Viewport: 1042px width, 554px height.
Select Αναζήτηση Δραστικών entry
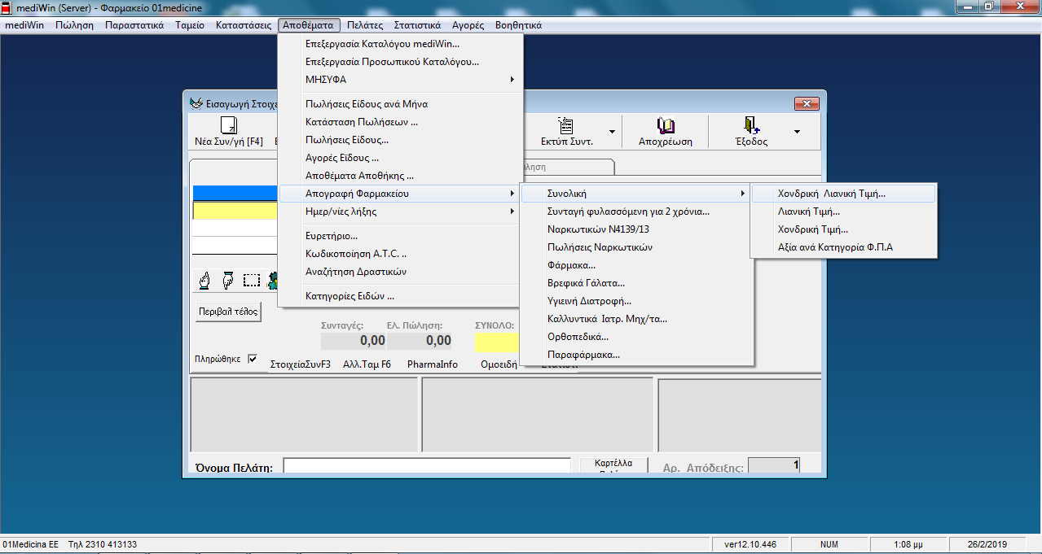coord(400,272)
